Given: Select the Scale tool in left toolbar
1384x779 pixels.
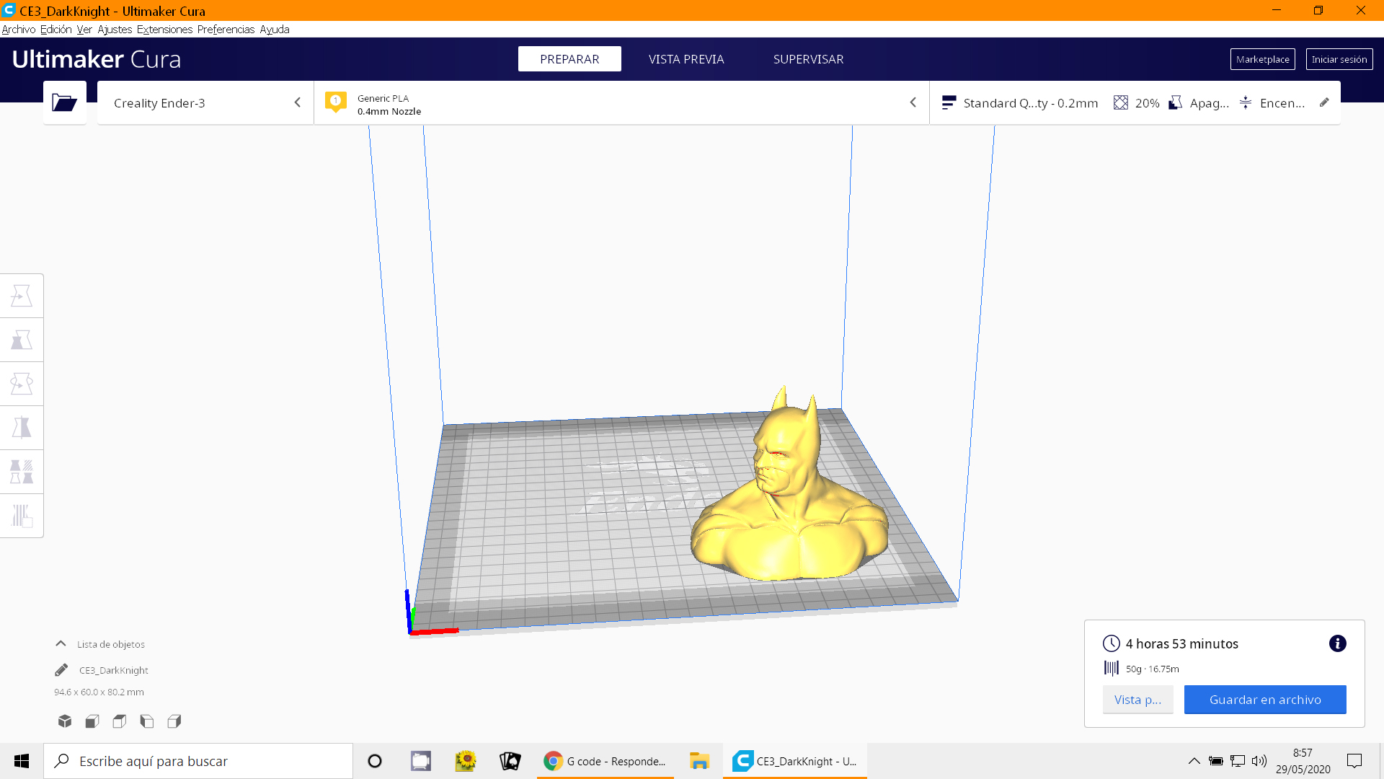Looking at the screenshot, I should pyautogui.click(x=22, y=340).
